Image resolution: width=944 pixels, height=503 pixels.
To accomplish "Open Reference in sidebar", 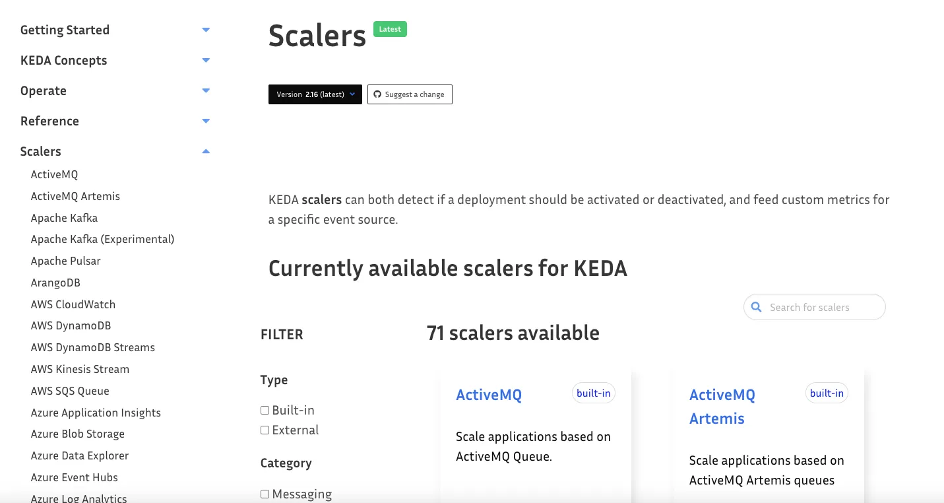I will pos(49,121).
